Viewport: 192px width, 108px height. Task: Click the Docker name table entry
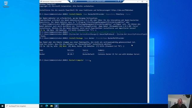tap(42, 54)
